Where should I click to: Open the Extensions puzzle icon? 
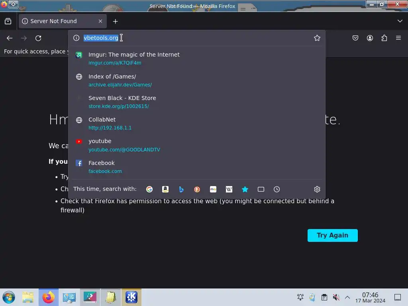tap(384, 38)
